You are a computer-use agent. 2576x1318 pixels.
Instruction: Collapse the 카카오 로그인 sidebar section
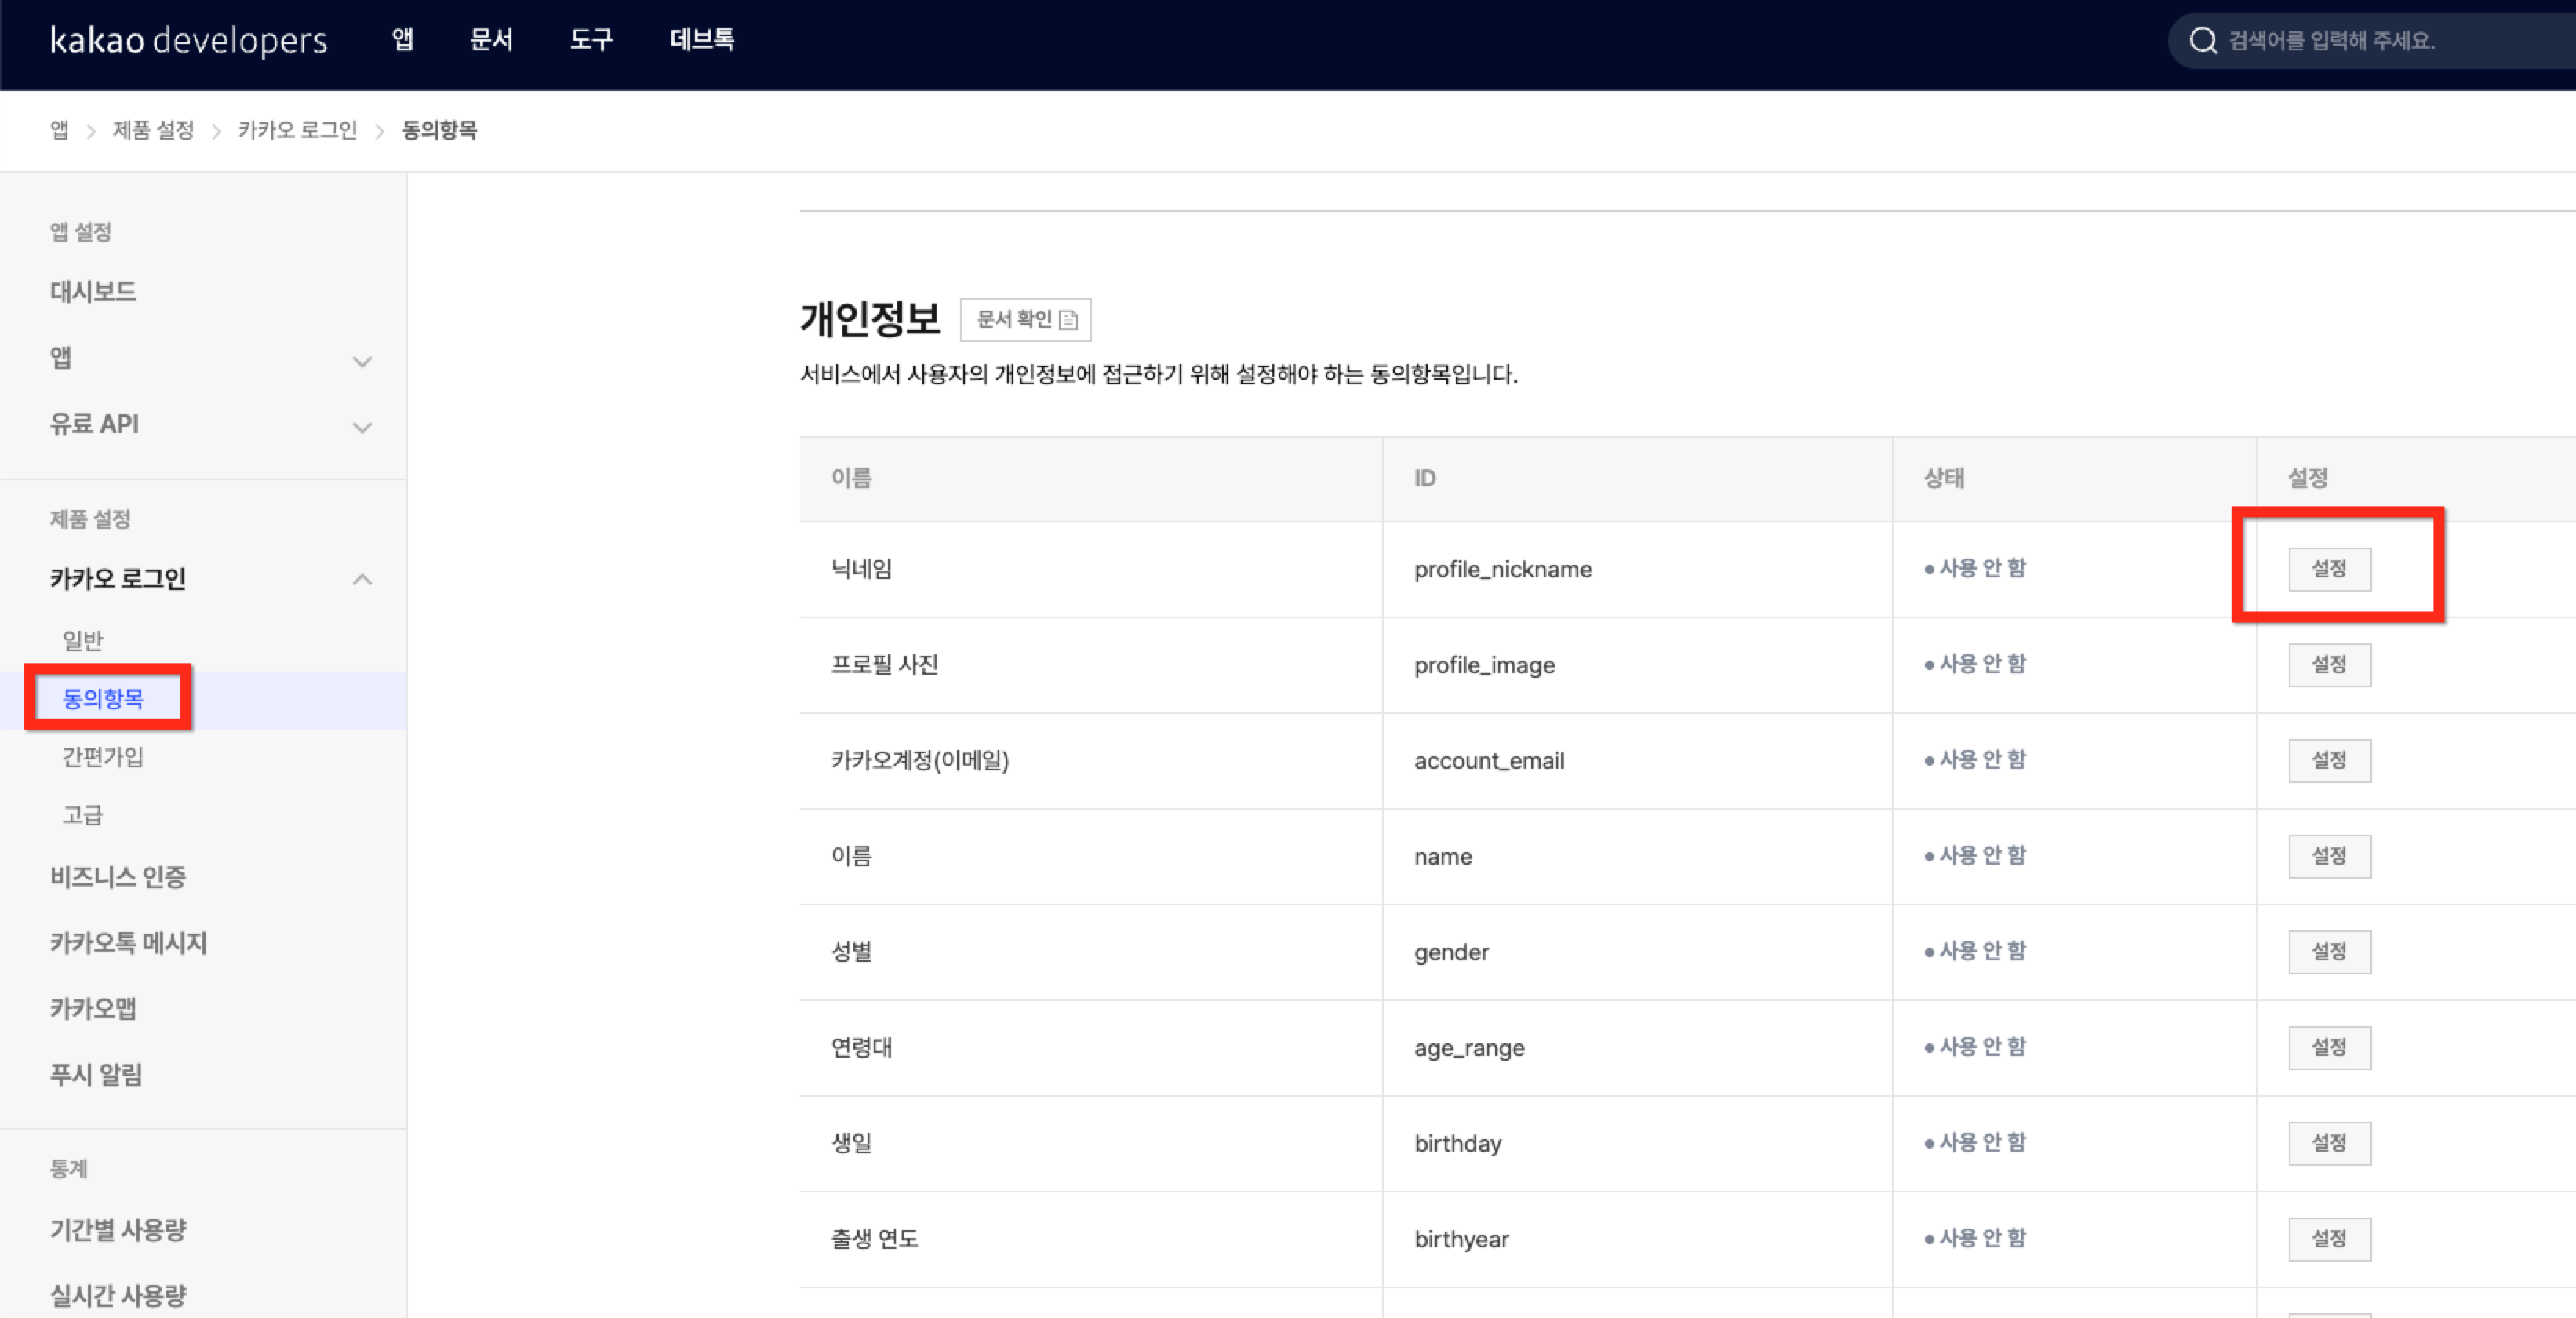(x=362, y=579)
